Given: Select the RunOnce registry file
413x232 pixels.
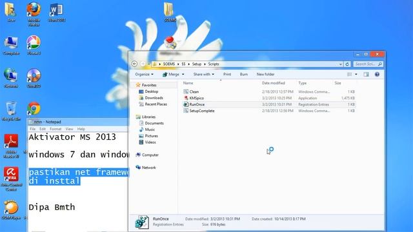Looking at the screenshot, I should tap(197, 104).
